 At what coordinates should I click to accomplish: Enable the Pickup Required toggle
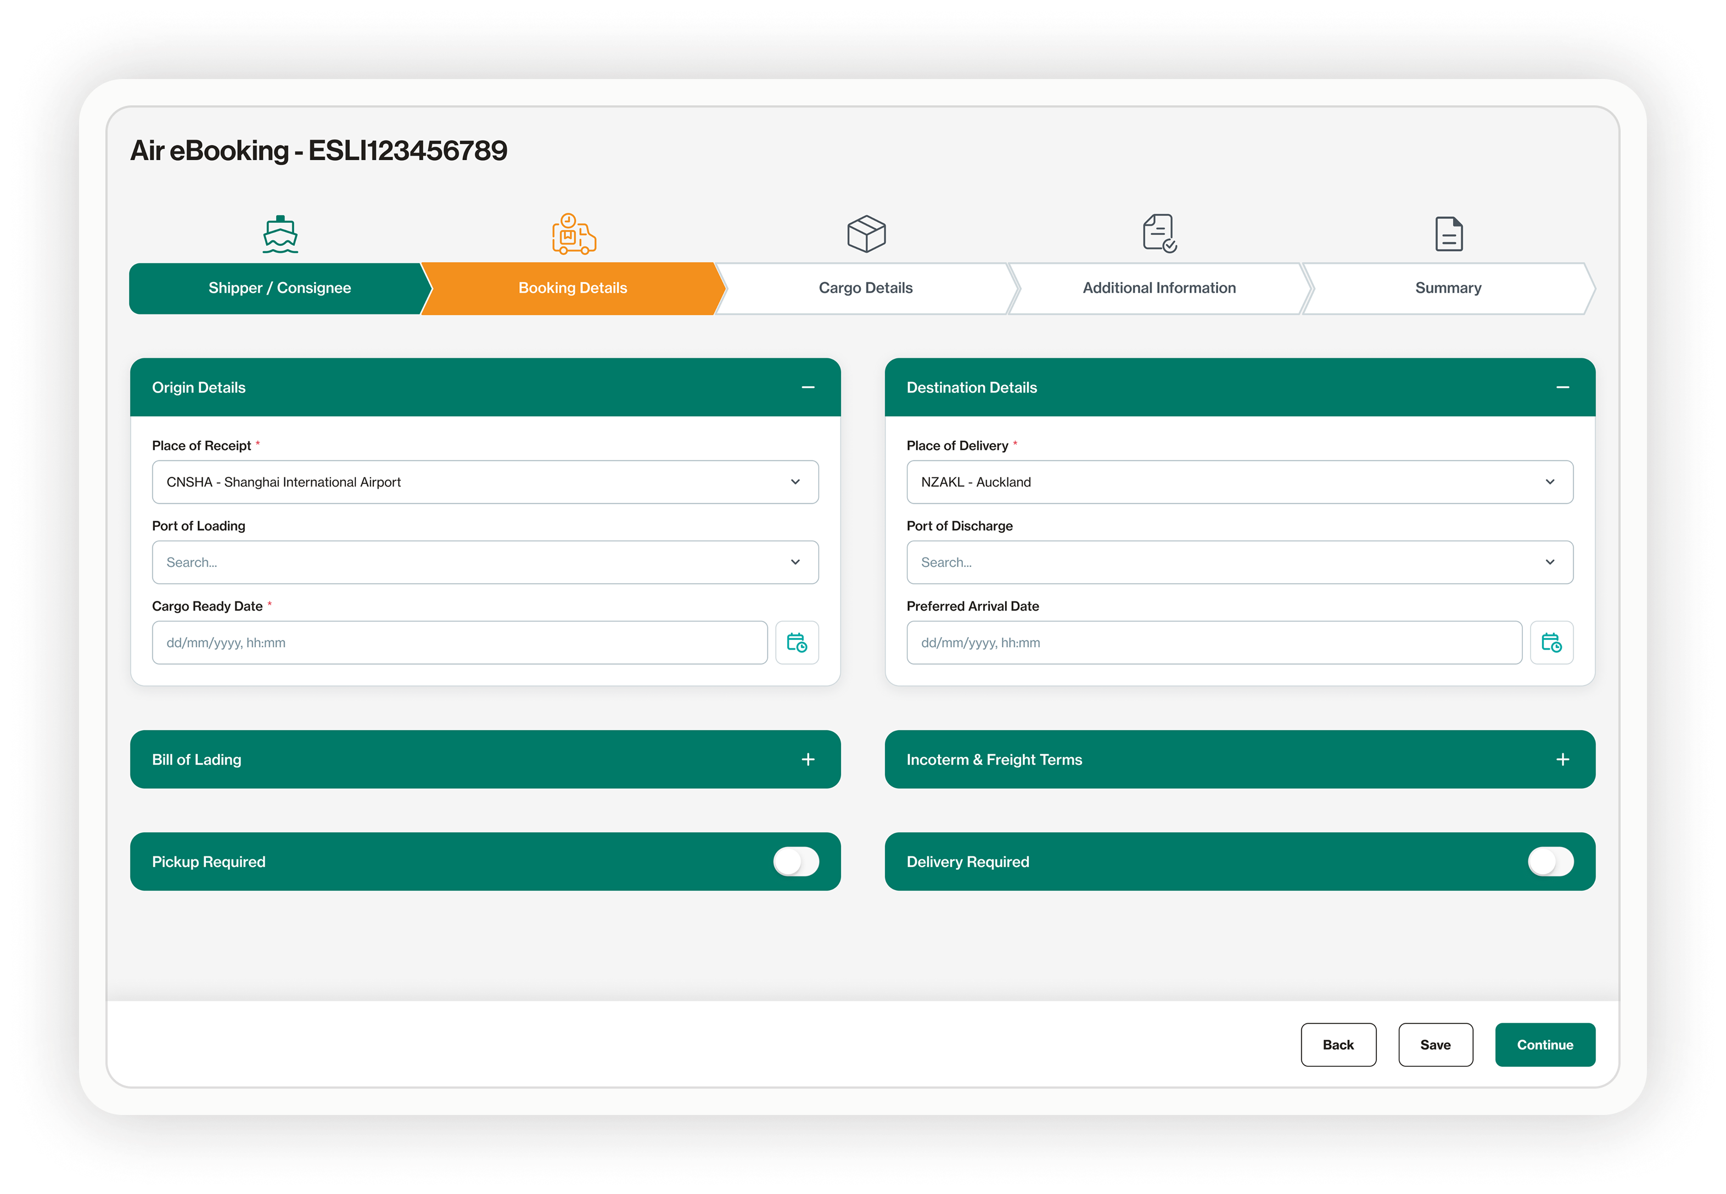[795, 862]
